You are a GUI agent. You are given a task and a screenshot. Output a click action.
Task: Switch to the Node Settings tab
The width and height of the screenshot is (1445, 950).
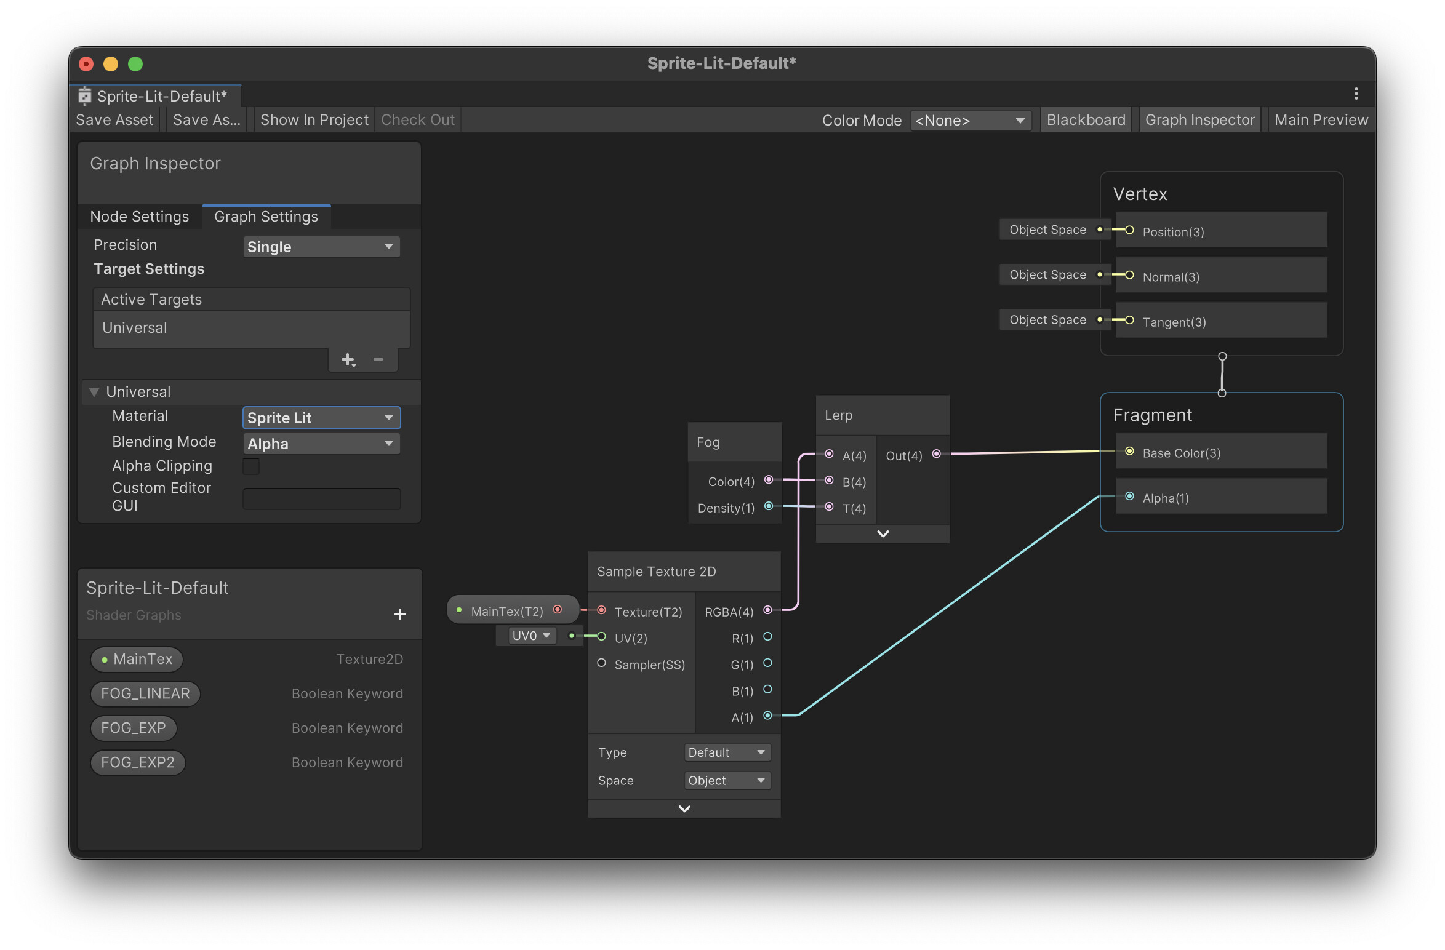click(139, 217)
